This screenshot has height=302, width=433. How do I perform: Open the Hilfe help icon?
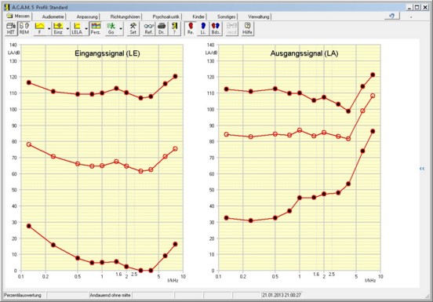coord(247,29)
